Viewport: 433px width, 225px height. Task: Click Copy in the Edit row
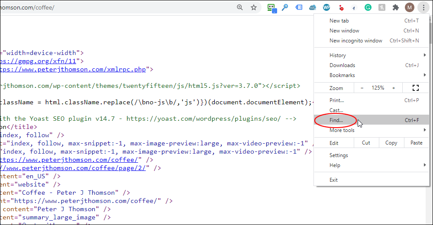tap(391, 143)
